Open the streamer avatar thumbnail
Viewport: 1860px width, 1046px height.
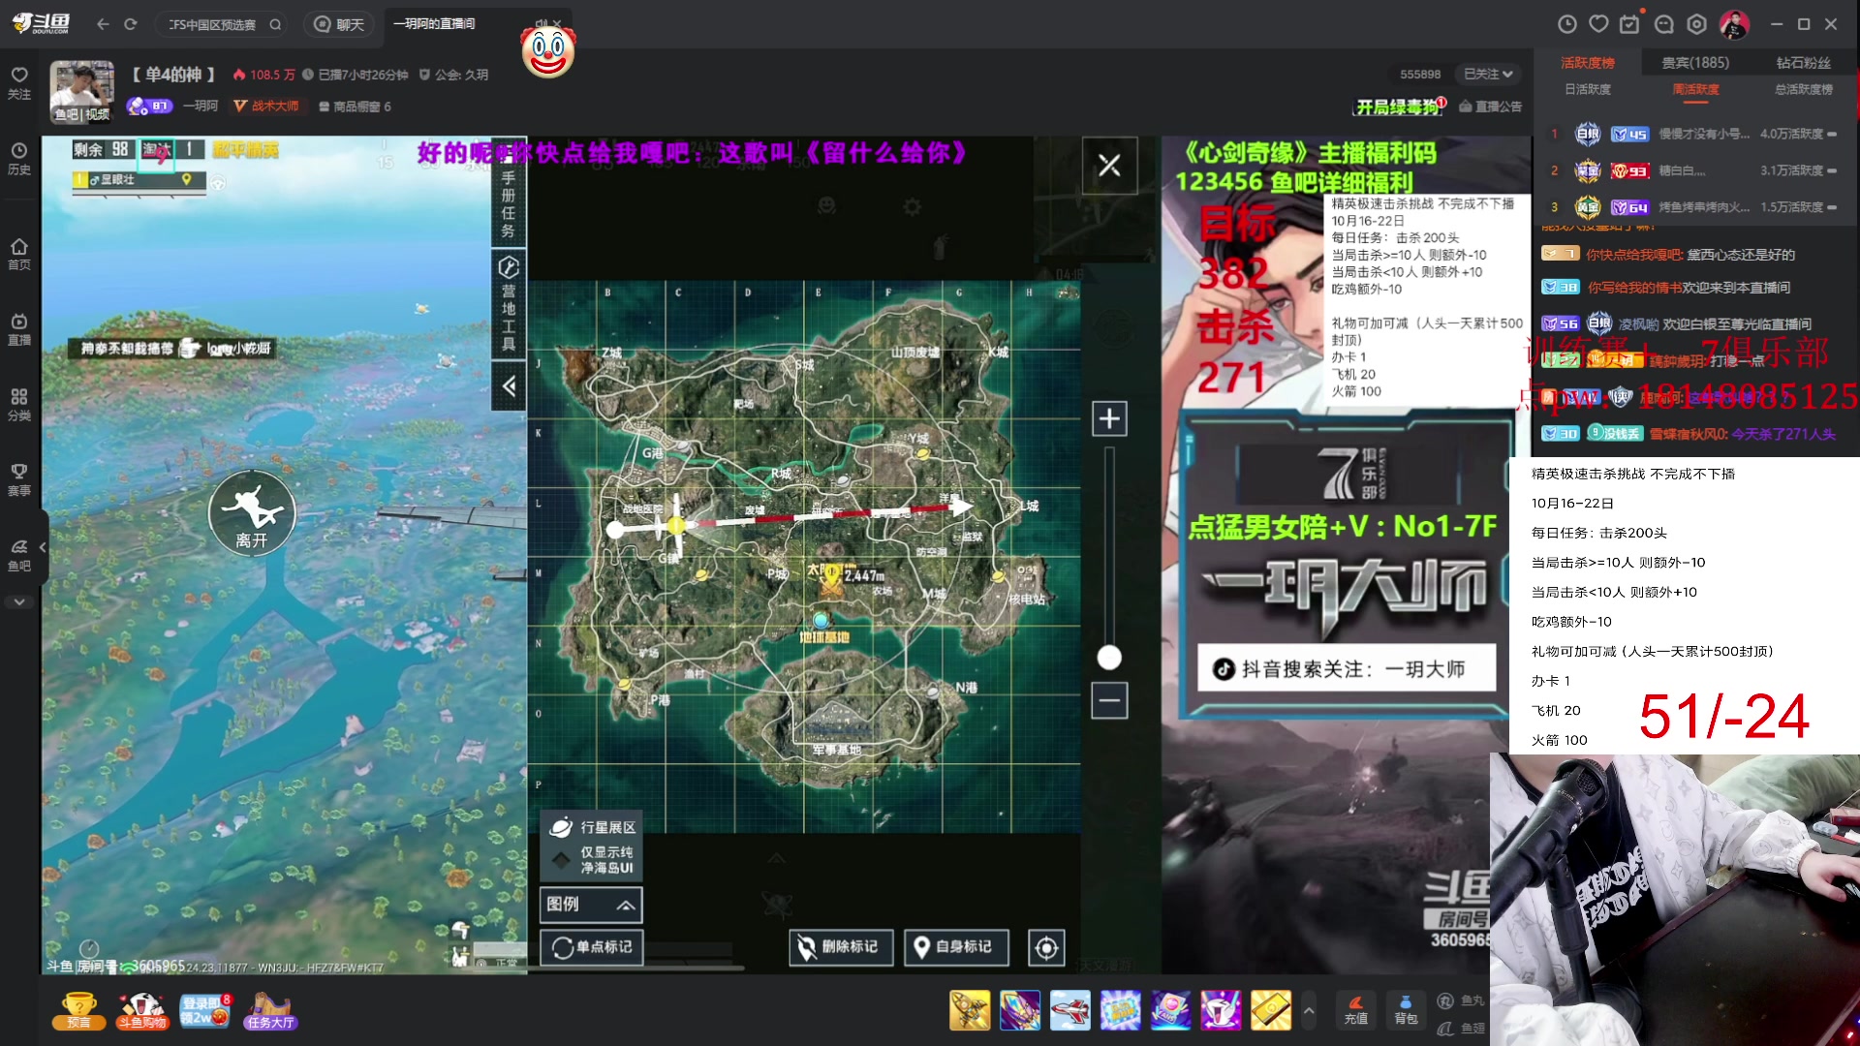pyautogui.click(x=82, y=91)
